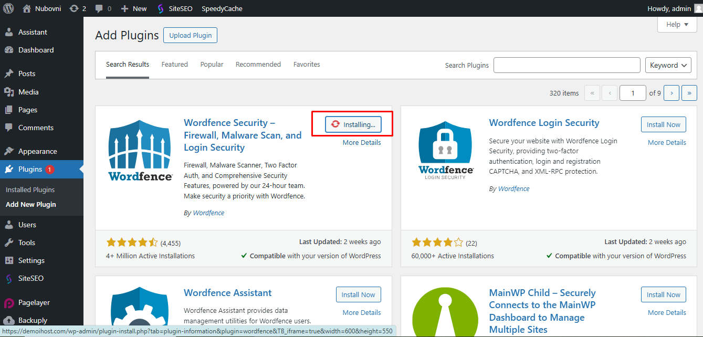The height and width of the screenshot is (337, 703).
Task: Click the Wordfence author link under Login Security
Action: pos(513,188)
